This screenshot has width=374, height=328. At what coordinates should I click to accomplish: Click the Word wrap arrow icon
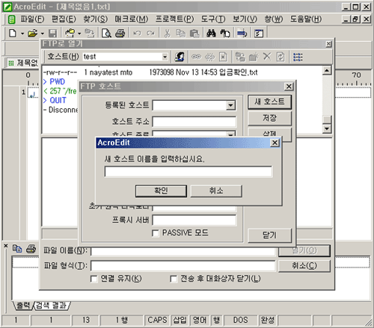coord(242,33)
